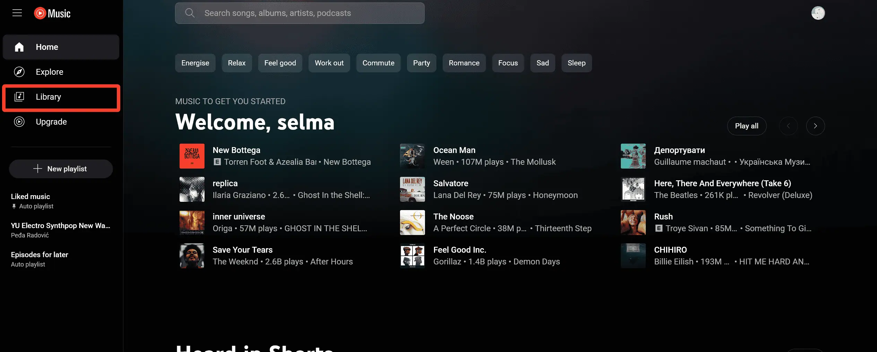The image size is (877, 352).
Task: Open the hamburger guide menu
Action: click(x=17, y=13)
